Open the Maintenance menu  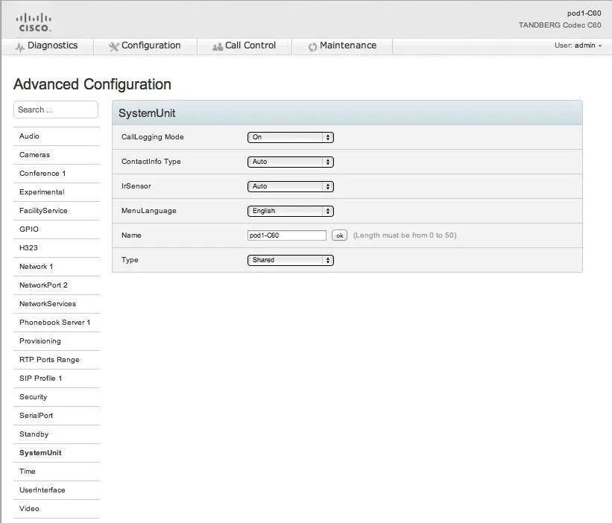pyautogui.click(x=342, y=46)
